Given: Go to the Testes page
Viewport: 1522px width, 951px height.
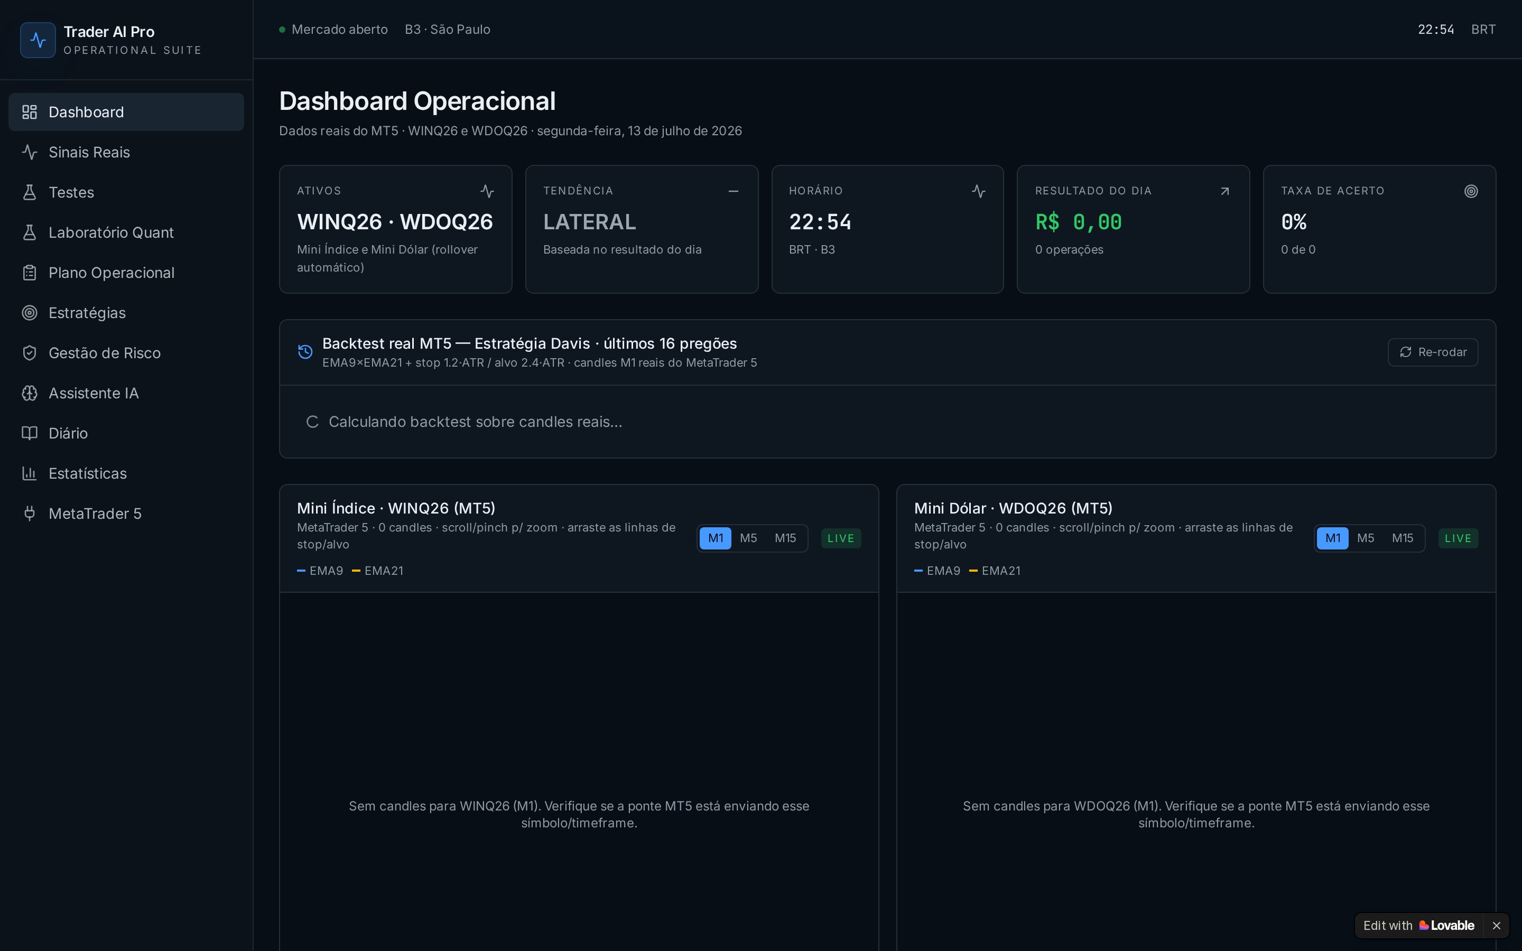Looking at the screenshot, I should click(126, 192).
